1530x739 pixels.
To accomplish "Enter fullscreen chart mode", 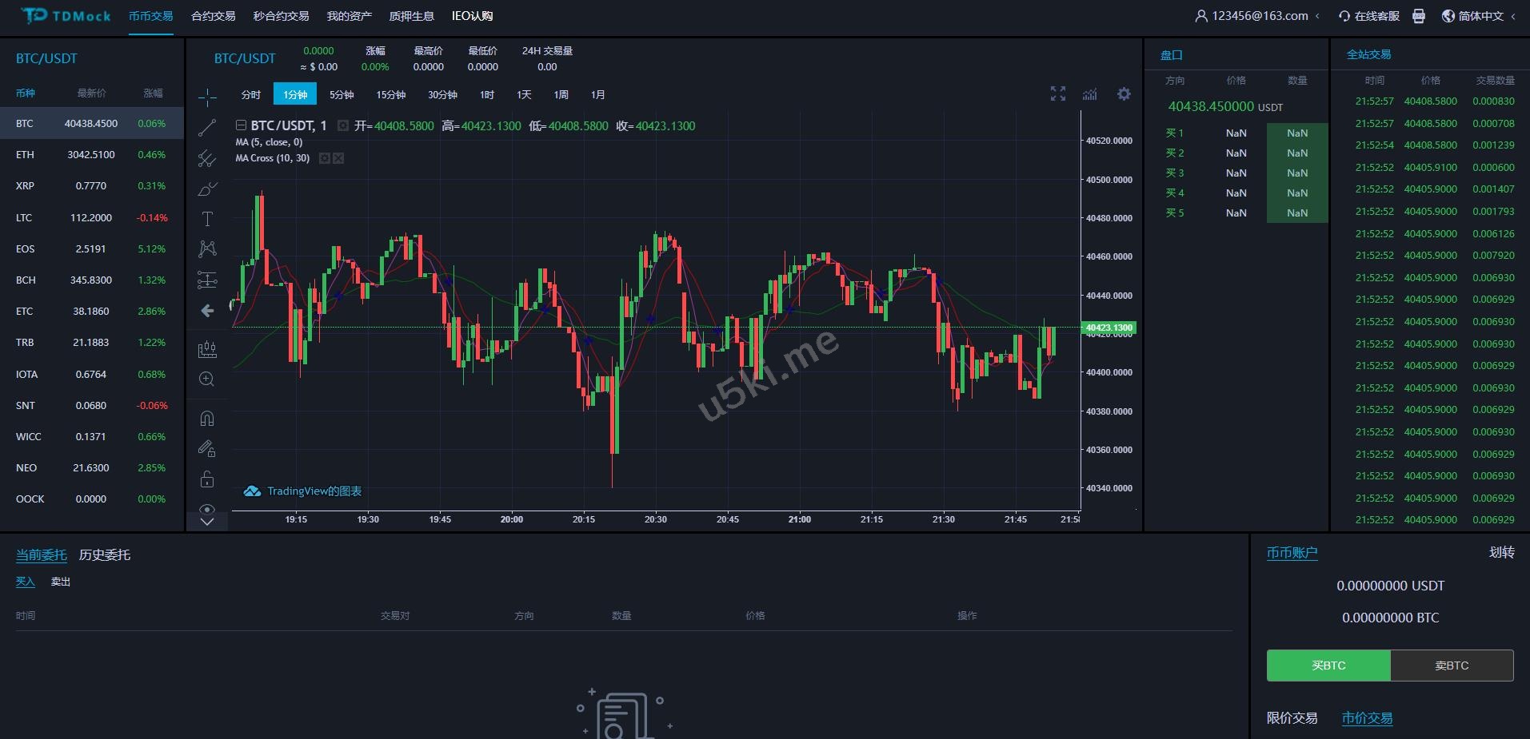I will click(x=1057, y=94).
